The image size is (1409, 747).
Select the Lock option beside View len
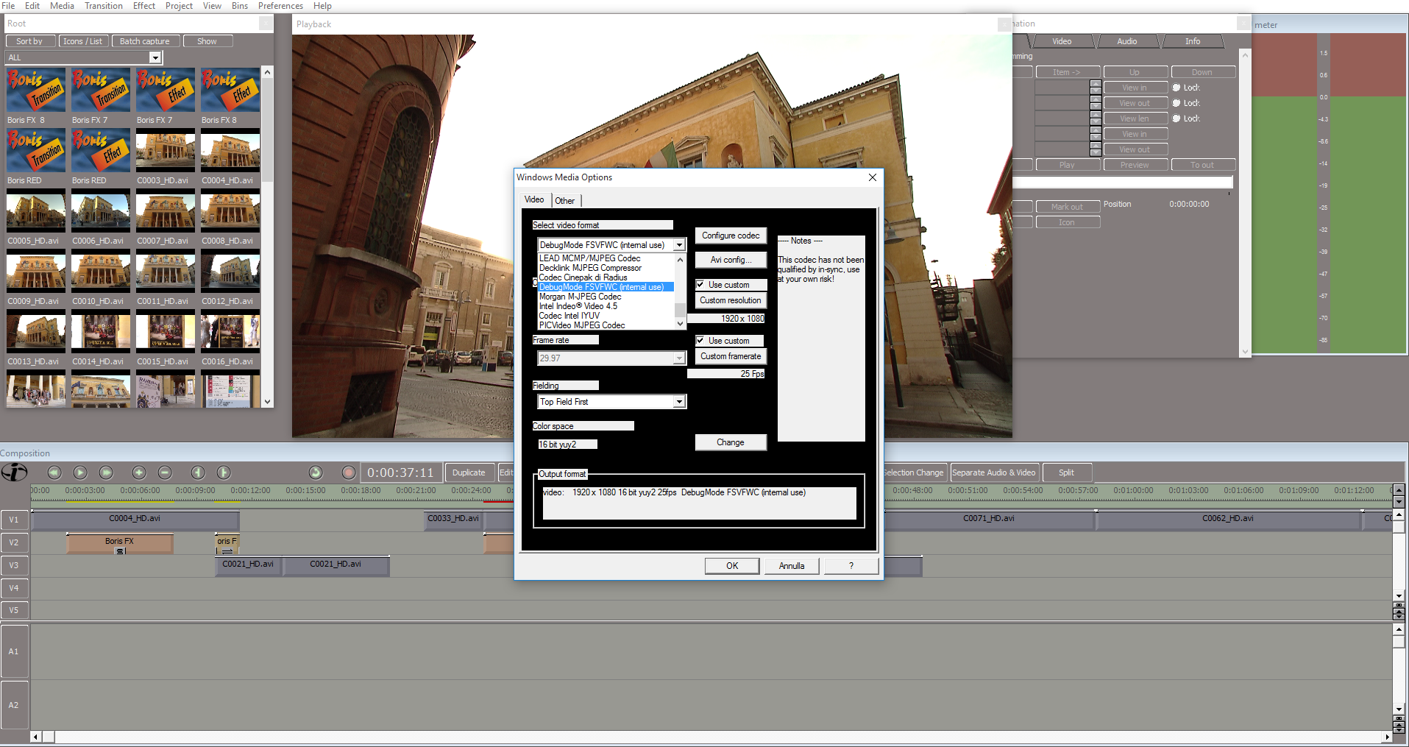point(1176,118)
